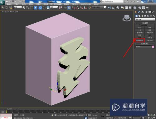Toggle the Spinner Snap button

(x=85, y=8)
